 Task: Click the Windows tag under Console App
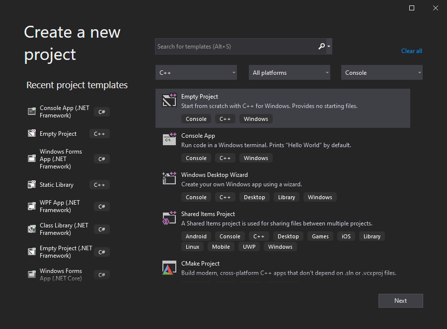click(x=256, y=158)
